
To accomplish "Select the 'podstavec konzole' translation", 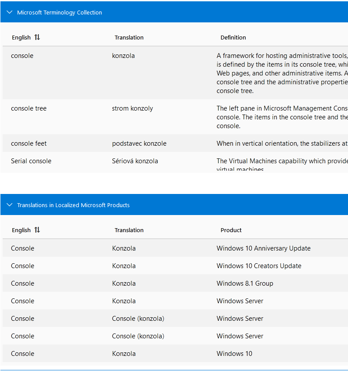I will [x=139, y=143].
